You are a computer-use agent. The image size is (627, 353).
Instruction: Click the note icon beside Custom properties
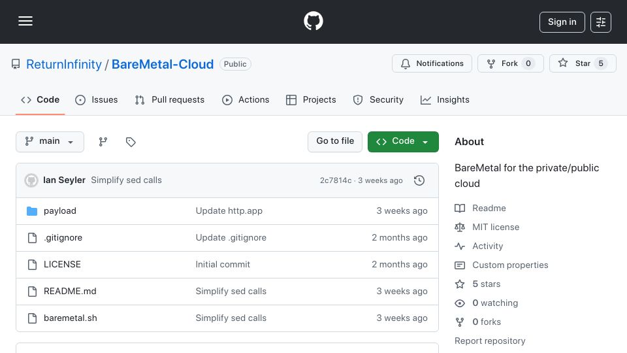pyautogui.click(x=460, y=265)
